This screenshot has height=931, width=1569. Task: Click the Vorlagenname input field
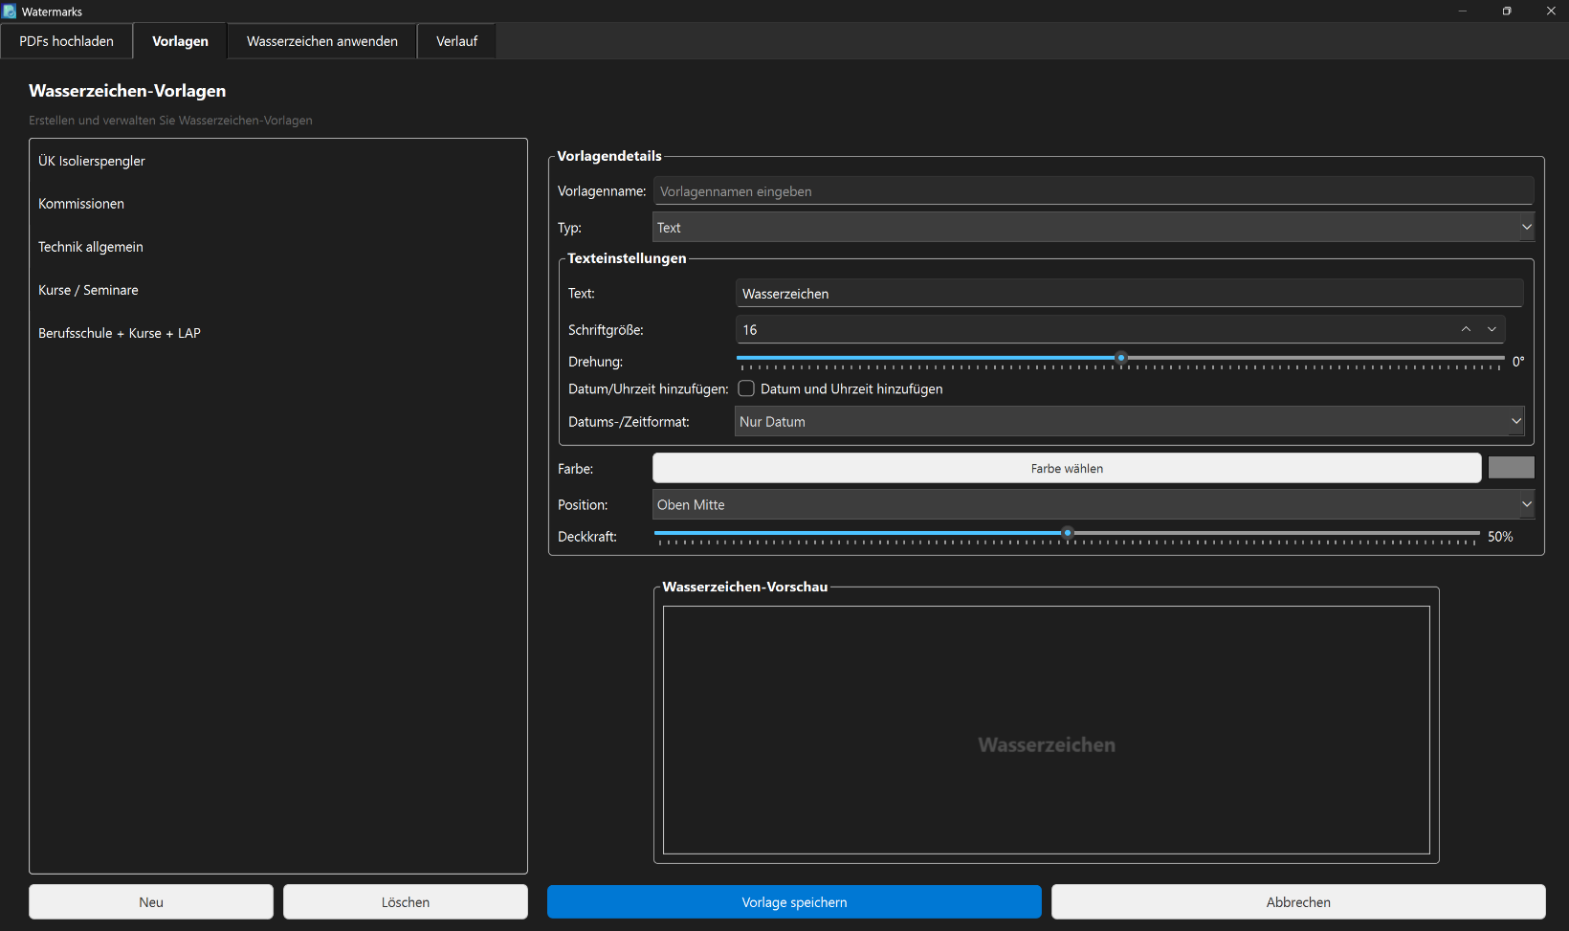tap(1094, 191)
